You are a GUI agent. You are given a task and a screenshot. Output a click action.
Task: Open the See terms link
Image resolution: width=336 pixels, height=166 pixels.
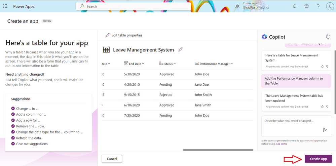click(282, 144)
